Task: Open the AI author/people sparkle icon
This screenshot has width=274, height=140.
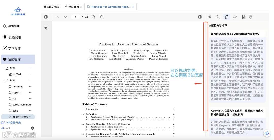Action: 235,17
